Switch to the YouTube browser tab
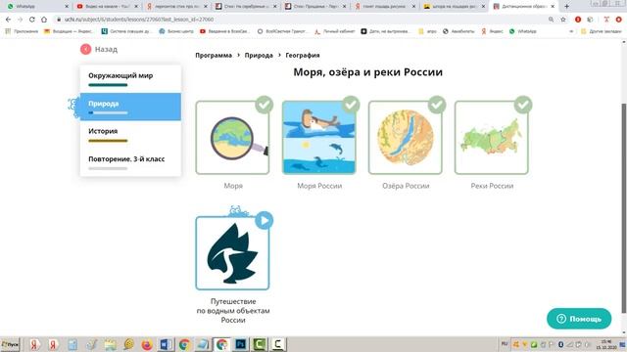 (106, 7)
